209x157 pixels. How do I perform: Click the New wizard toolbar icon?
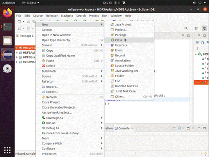click(19, 22)
